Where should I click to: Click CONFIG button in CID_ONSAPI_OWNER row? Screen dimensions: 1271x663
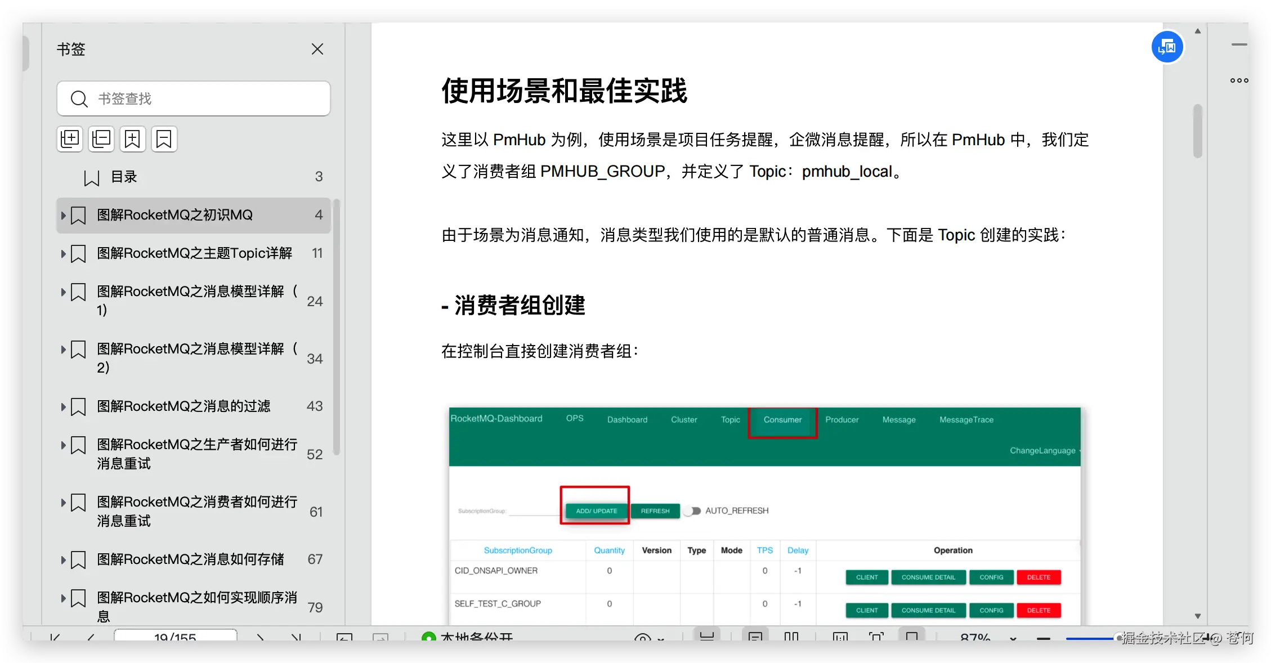991,577
